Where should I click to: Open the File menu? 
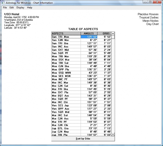coord(5,8)
